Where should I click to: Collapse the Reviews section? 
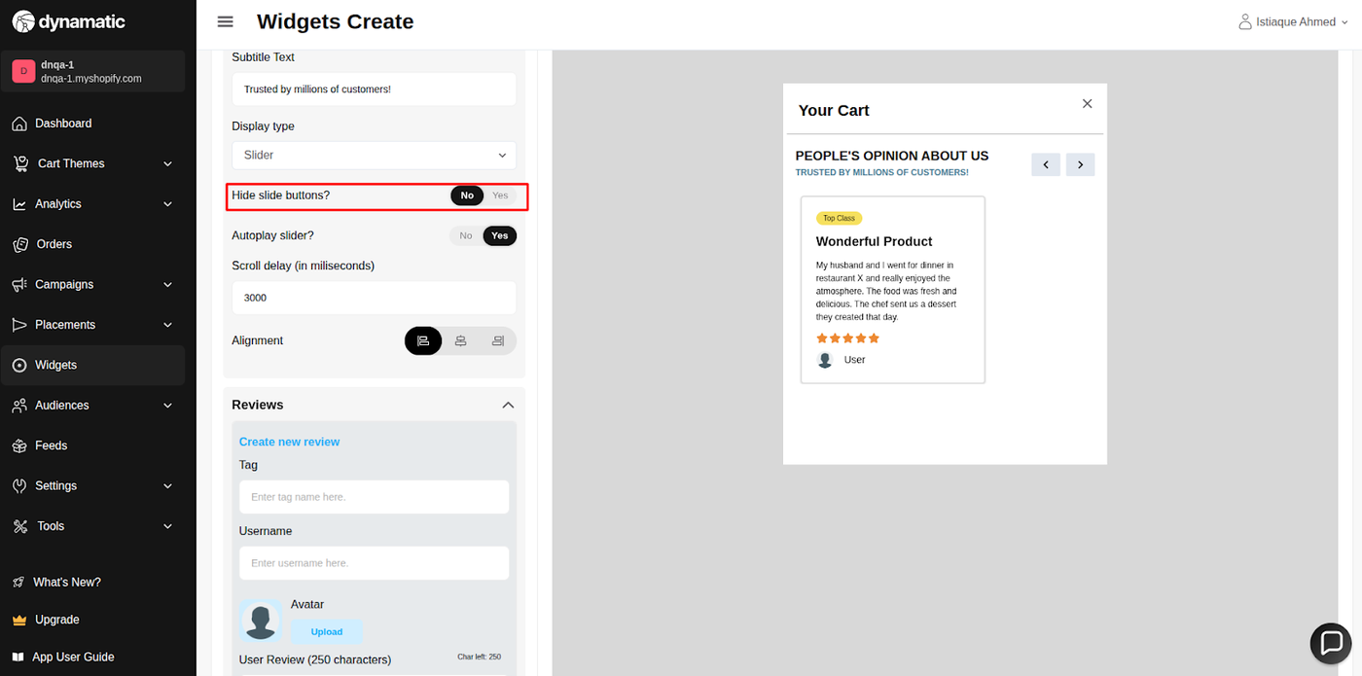click(x=508, y=405)
